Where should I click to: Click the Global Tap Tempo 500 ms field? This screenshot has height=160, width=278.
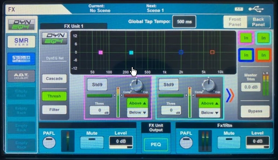pyautogui.click(x=184, y=22)
